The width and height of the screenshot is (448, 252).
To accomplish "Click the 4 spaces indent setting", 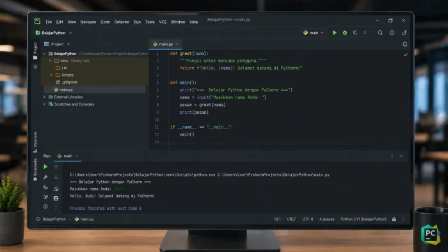I will pyautogui.click(x=327, y=219).
